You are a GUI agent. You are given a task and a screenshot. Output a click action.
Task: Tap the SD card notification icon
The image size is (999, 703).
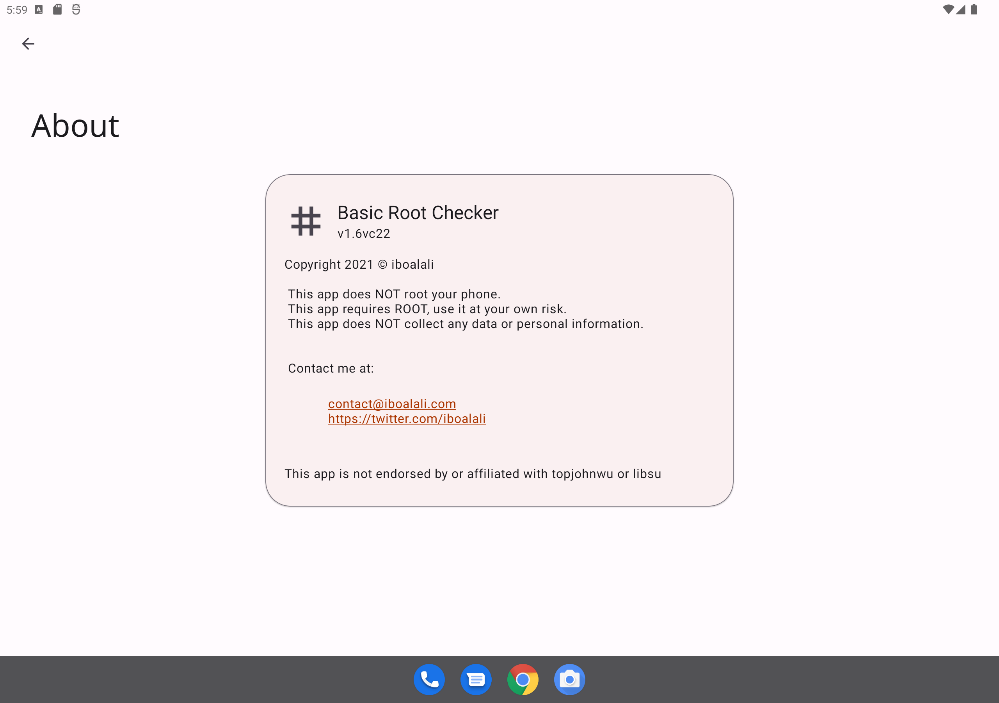57,10
